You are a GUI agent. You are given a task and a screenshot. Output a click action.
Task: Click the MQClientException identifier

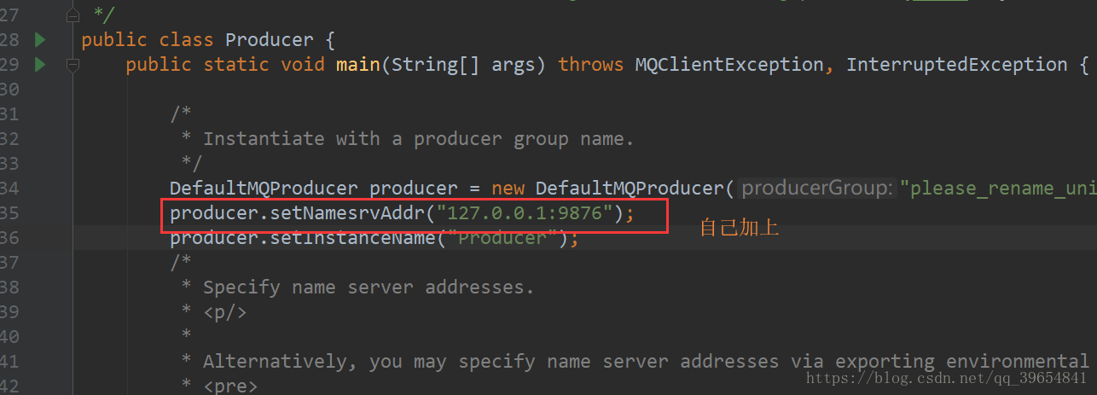pyautogui.click(x=729, y=65)
